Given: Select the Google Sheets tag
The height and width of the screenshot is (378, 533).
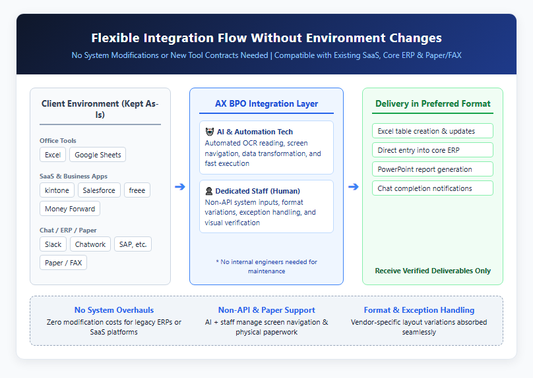Looking at the screenshot, I should [98, 155].
